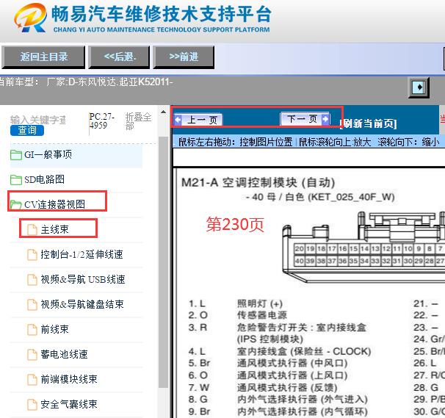The height and width of the screenshot is (418, 445).
Task: Click the page icon beside 安全气囊线束
Action: point(32,405)
